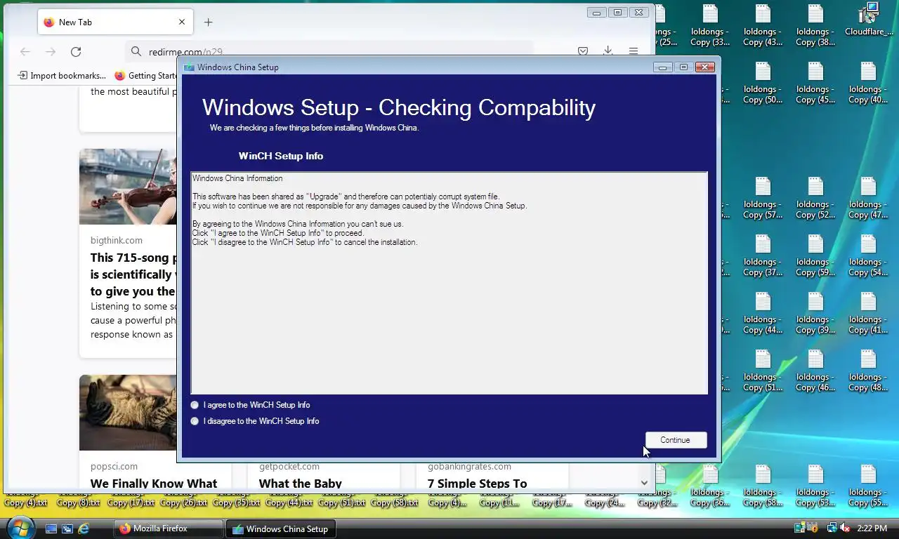
Task: Click Import bookmarks in bookmarks toolbar
Action: (x=62, y=76)
